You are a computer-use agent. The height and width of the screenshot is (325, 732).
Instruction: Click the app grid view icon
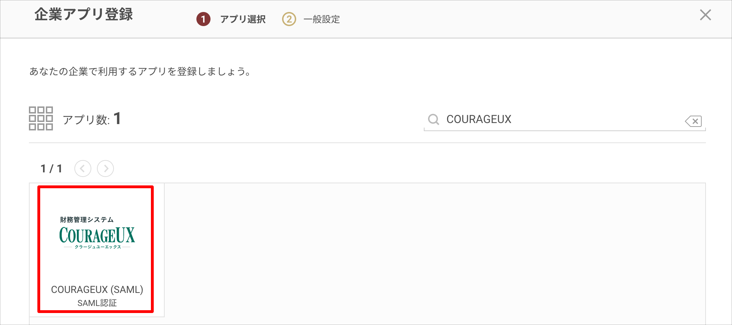tap(41, 118)
